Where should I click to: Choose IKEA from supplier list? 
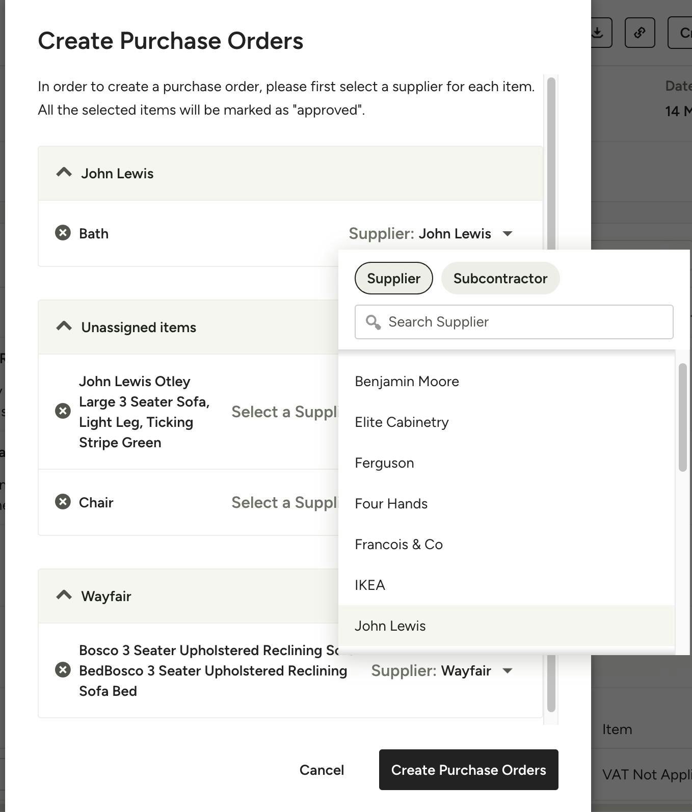pyautogui.click(x=507, y=585)
